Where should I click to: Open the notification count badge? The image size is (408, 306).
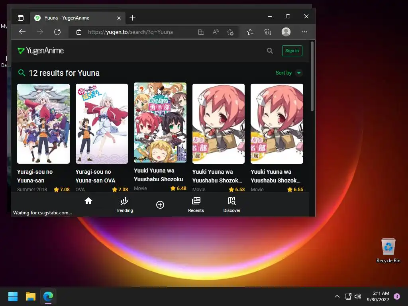click(x=397, y=296)
